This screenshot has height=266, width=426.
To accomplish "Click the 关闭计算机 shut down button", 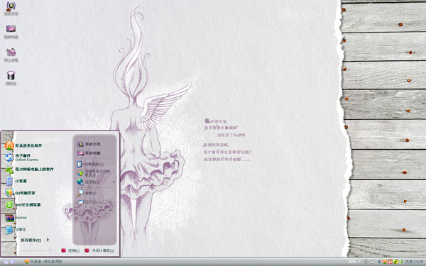I will 99,250.
